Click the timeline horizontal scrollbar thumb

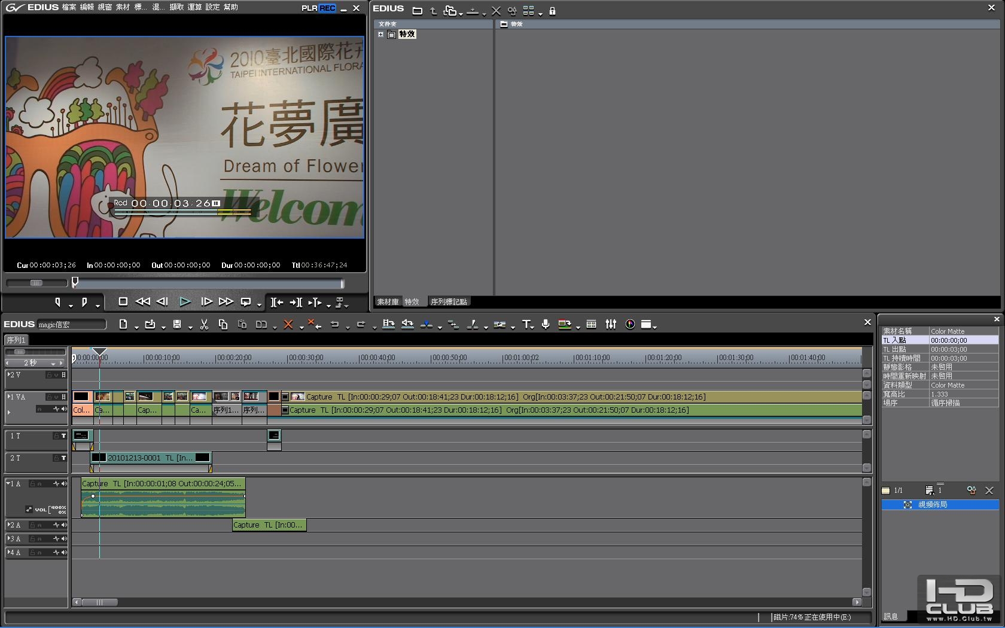click(x=99, y=602)
